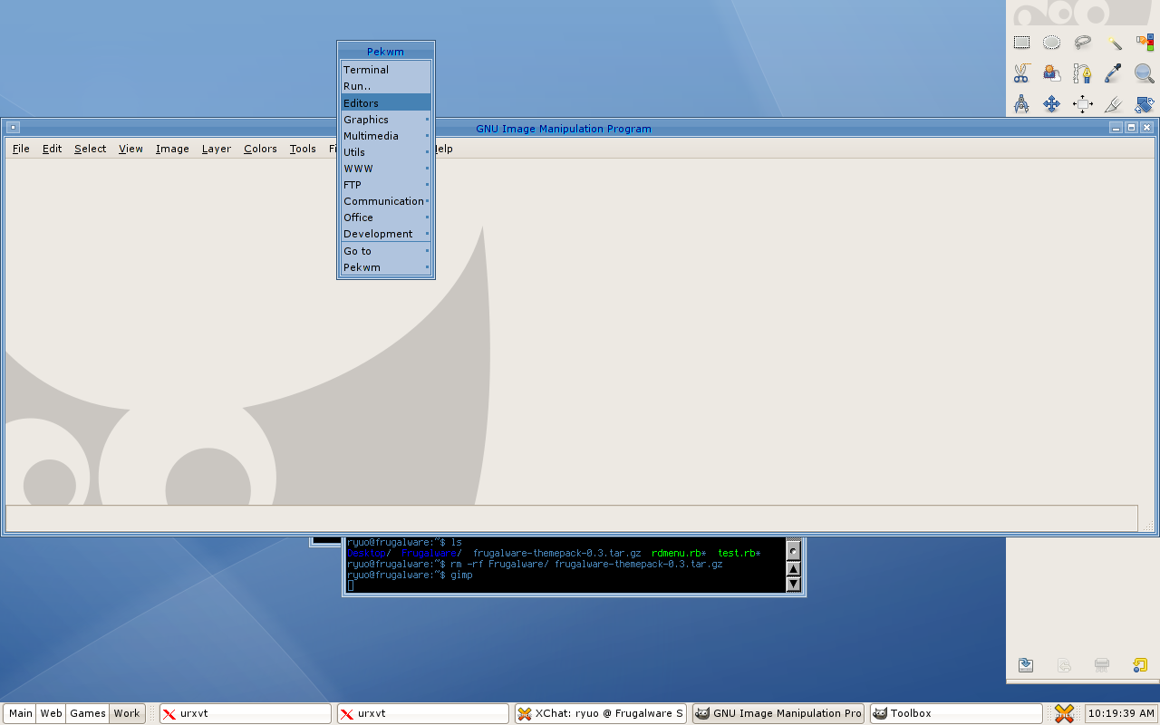Focus the Toolbox window from the taskbar
Image resolution: width=1160 pixels, height=725 pixels.
pos(956,713)
